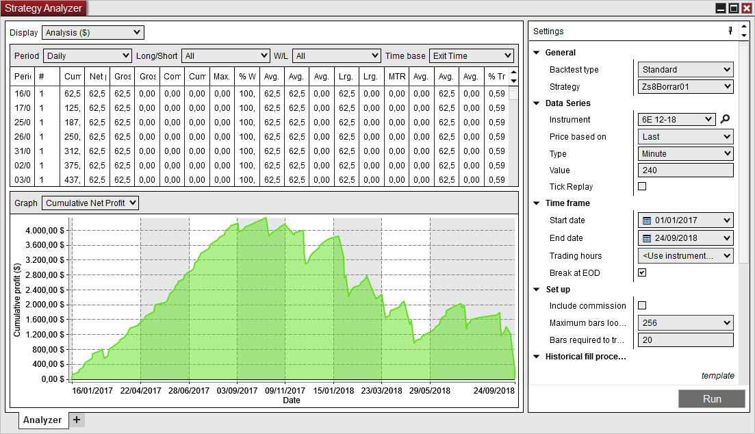755x434 pixels.
Task: Expand the Historical fill processing section
Action: pyautogui.click(x=537, y=357)
